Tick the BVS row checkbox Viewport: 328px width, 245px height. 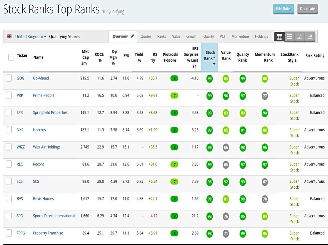click(9, 199)
